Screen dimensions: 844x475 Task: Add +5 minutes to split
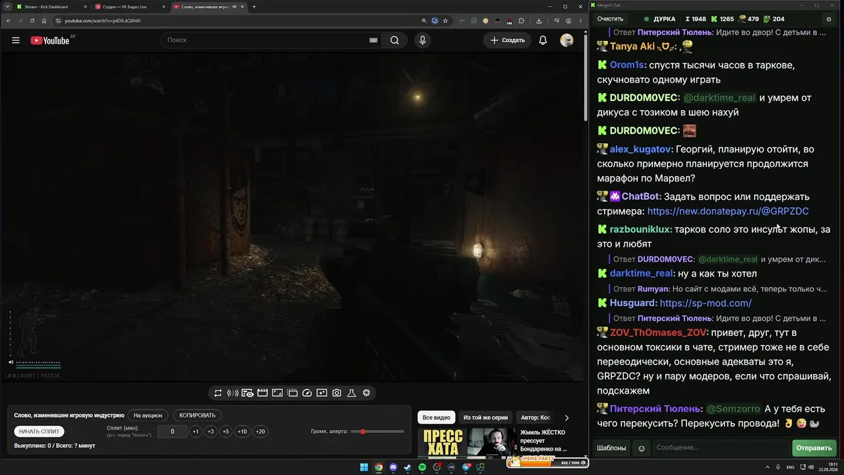pos(226,431)
